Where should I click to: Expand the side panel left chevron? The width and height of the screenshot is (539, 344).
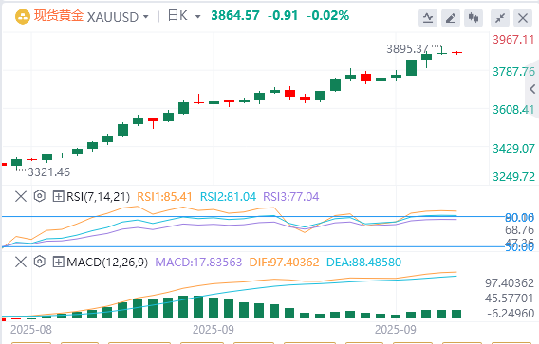(532, 89)
